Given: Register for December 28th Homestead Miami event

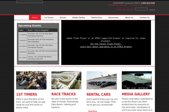Looking at the screenshot, I should point(42,52).
